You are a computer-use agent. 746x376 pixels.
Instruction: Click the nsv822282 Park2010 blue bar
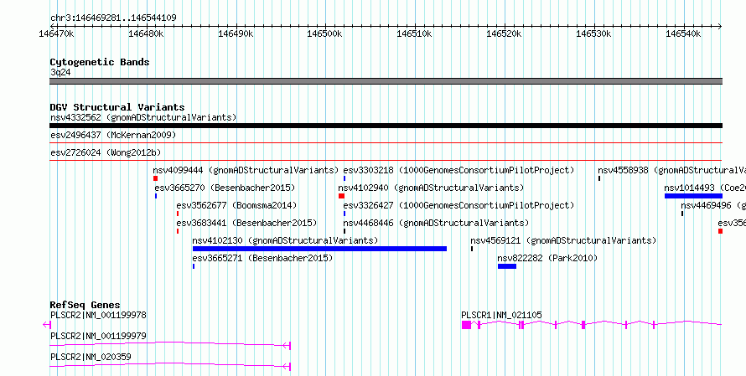(506, 266)
